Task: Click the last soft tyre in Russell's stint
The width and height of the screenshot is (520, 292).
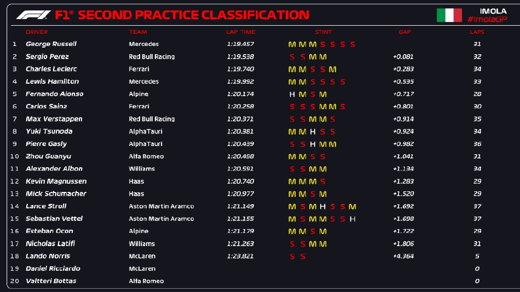Action: [x=353, y=44]
